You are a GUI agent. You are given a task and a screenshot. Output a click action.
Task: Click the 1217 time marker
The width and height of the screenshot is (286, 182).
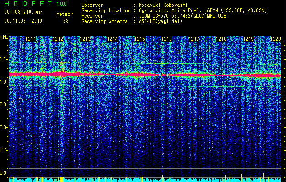pos(194,39)
